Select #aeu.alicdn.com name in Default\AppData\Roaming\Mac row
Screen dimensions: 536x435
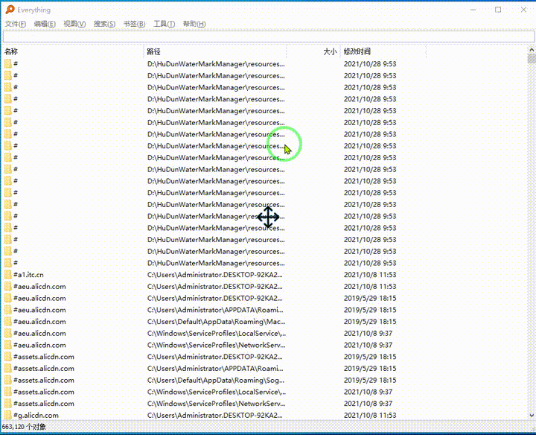click(39, 322)
